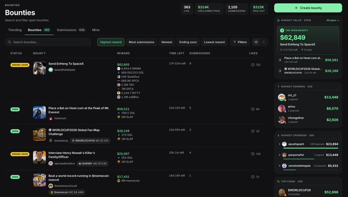Click the $314K UNCLAIMED POOL stat

(x=209, y=9)
